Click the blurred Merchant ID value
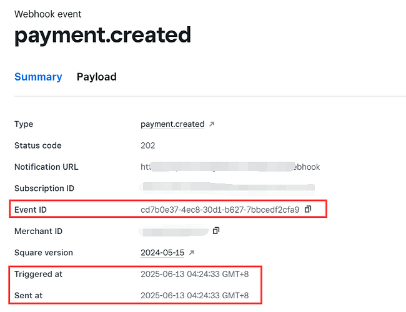 [x=174, y=231]
